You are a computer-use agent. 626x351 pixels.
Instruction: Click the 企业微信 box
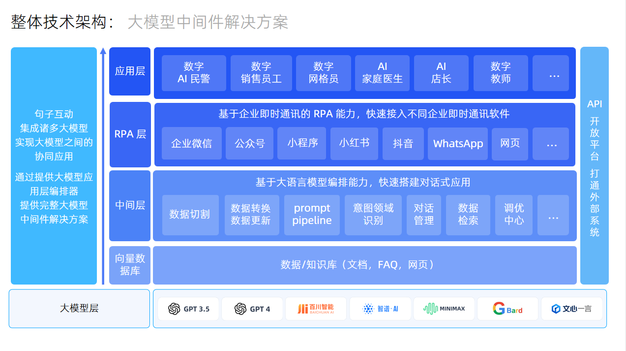(x=192, y=144)
